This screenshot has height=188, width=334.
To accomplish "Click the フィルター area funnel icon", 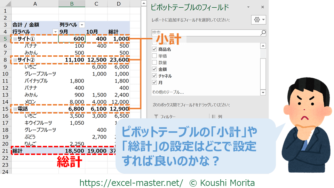I will click(x=156, y=117).
